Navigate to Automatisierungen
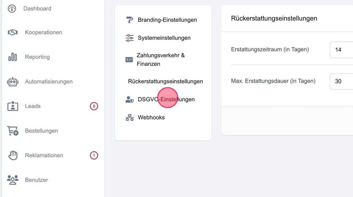Viewport: 353px width, 197px height. (49, 81)
